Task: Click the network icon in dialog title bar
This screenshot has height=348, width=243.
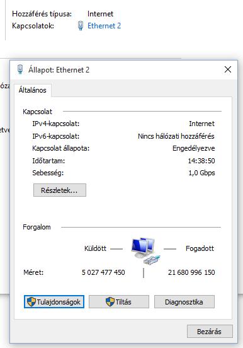Action: 20,69
